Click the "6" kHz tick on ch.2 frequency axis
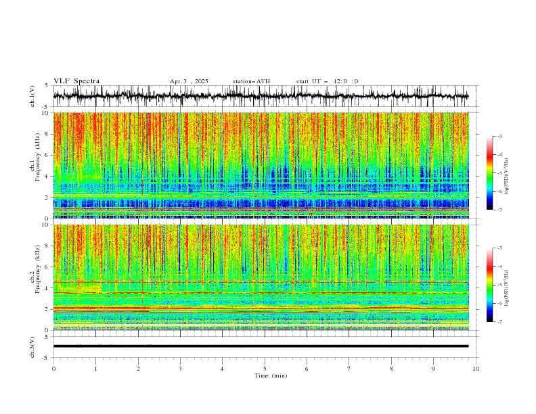536x414 pixels. [x=48, y=267]
